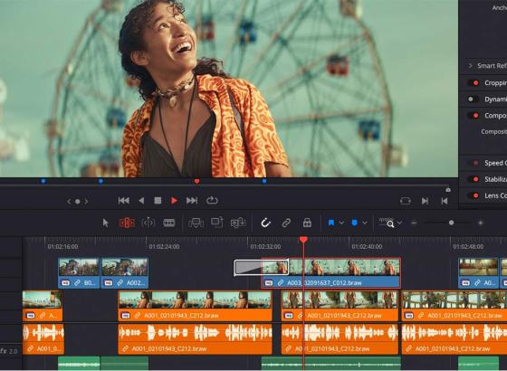Click the 01:02:48:00 timecode on ruler
The image size is (507, 371).
click(468, 246)
